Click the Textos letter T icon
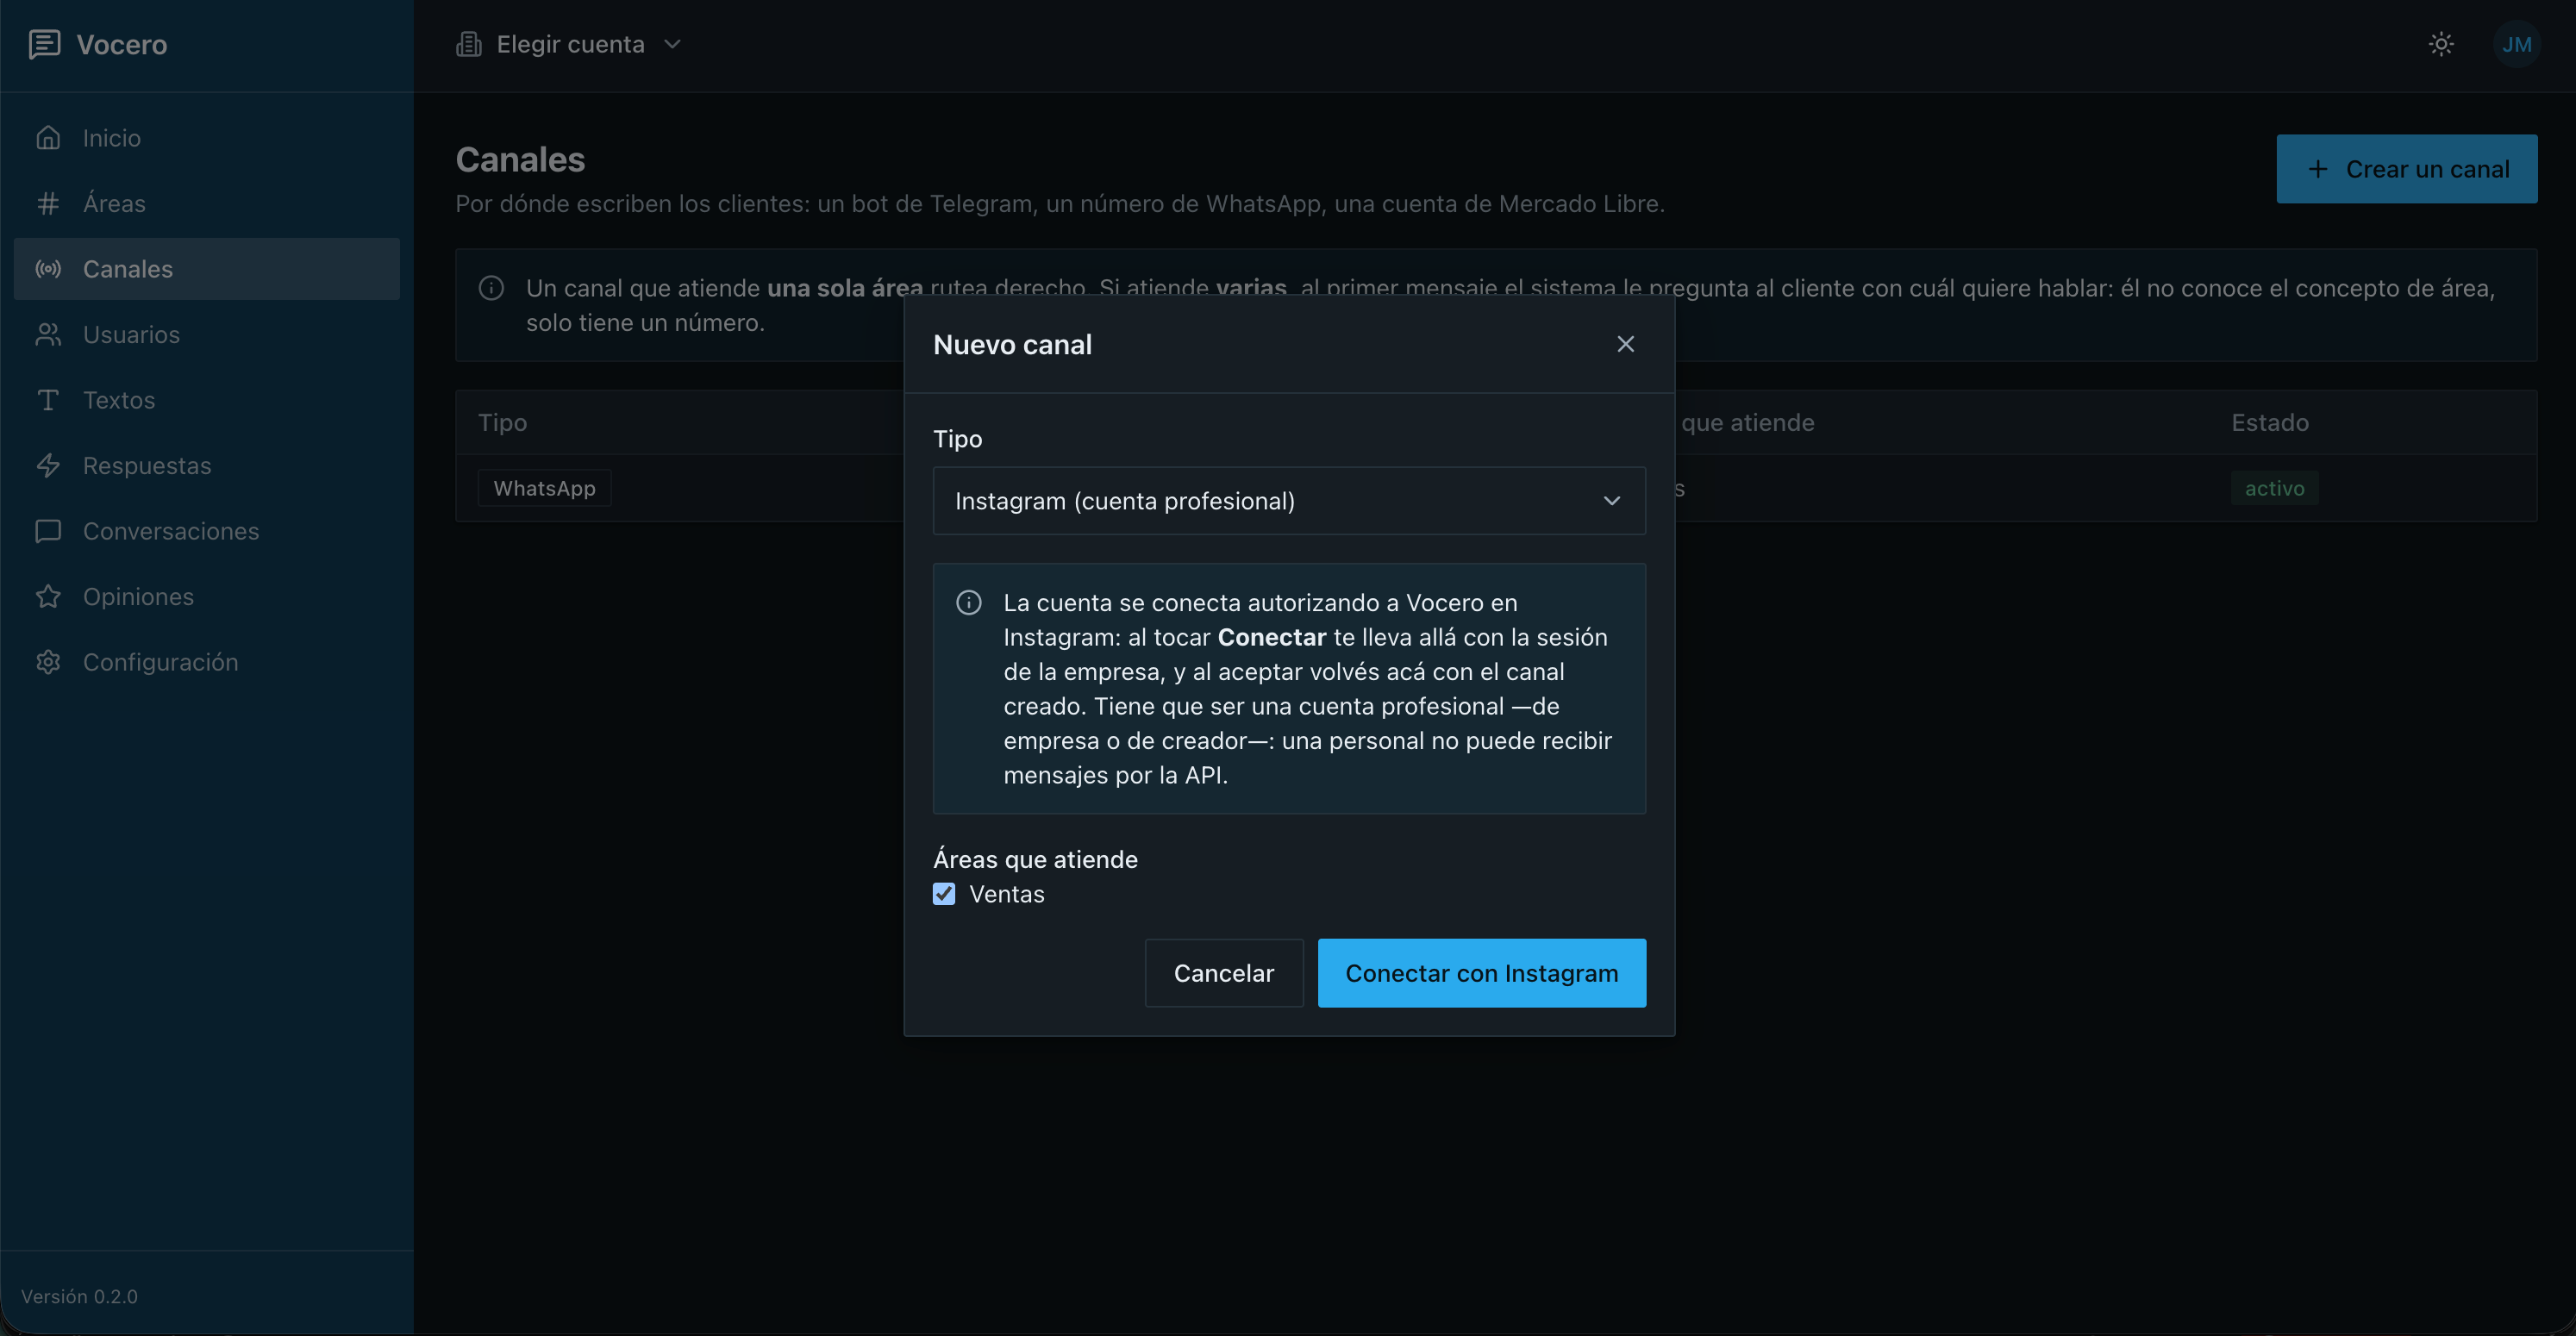The height and width of the screenshot is (1336, 2576). point(48,400)
